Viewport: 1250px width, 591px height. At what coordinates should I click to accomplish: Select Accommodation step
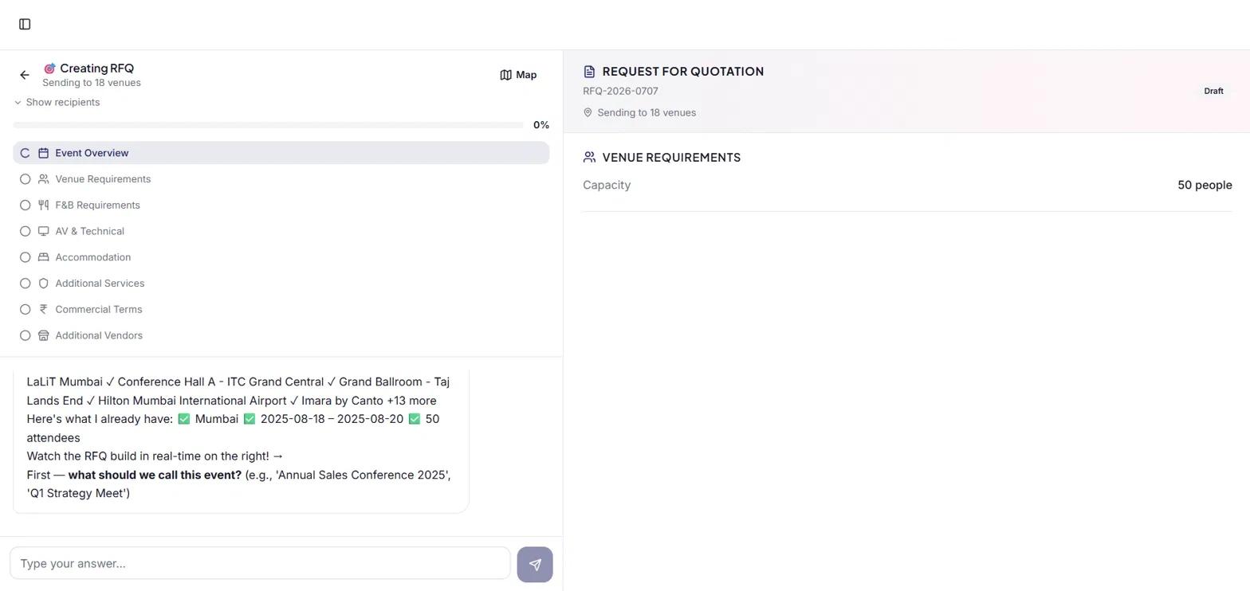281,257
